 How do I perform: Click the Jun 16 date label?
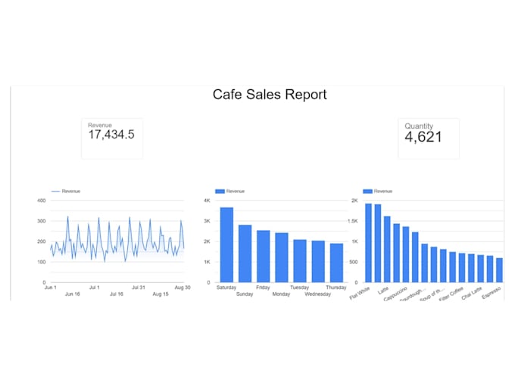tap(73, 294)
